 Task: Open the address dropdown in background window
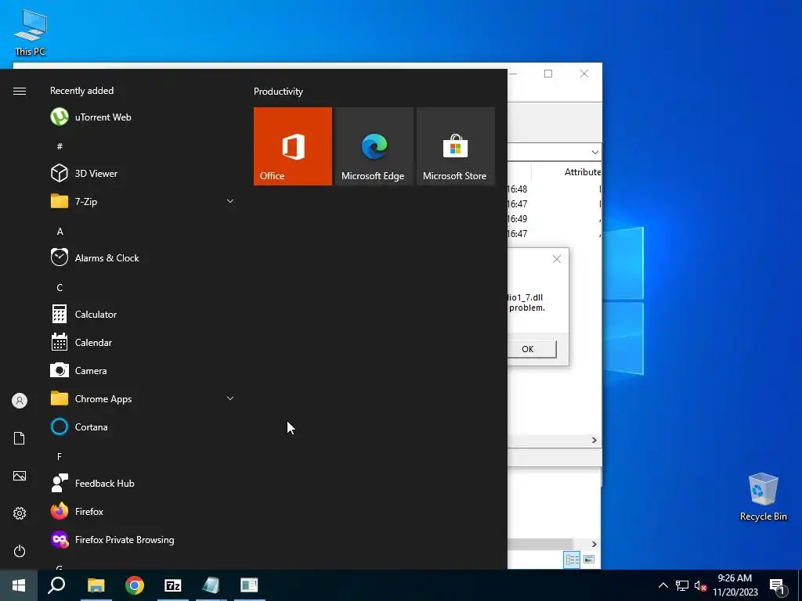click(x=594, y=153)
